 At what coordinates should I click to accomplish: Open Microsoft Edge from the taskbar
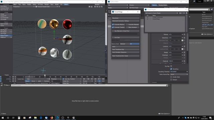click(41, 118)
